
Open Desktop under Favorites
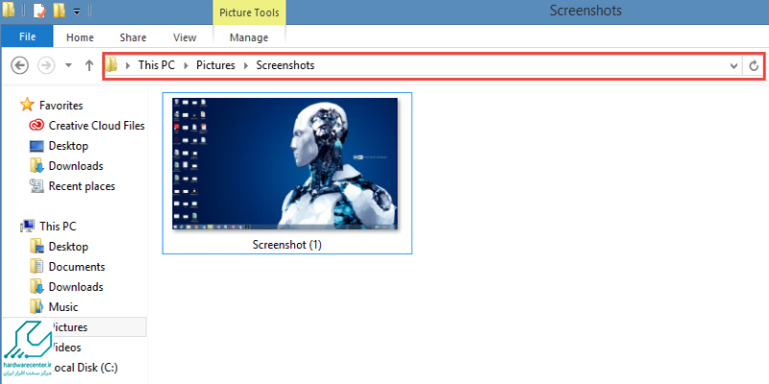tap(68, 146)
